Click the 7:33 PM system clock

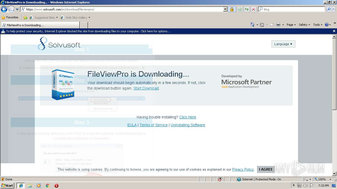(x=323, y=186)
